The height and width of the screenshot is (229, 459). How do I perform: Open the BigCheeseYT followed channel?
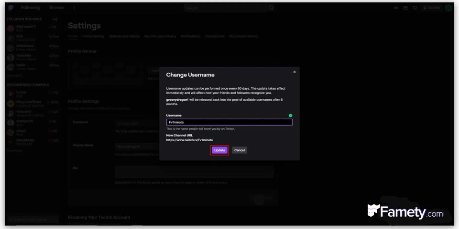pos(33,28)
